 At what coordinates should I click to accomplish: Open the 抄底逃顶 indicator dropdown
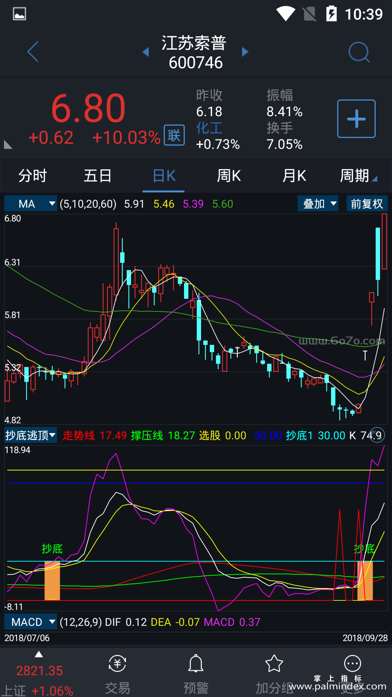click(30, 435)
